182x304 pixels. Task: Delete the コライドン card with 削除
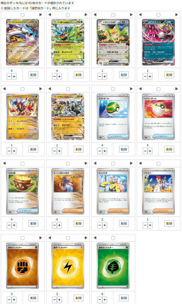33,149
